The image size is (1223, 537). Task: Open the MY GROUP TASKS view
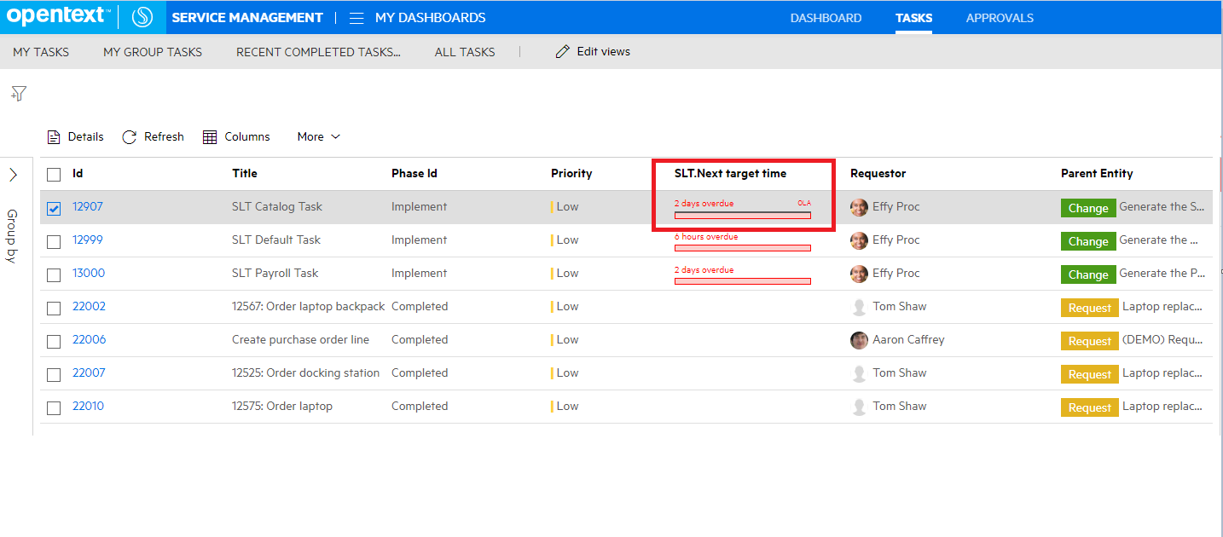coord(152,51)
